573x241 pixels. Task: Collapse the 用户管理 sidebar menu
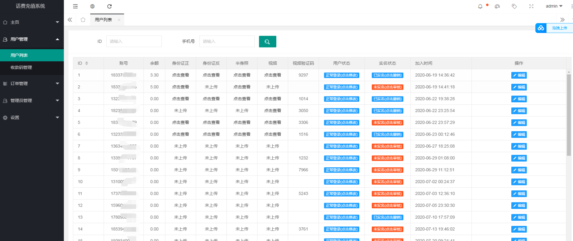click(32, 39)
